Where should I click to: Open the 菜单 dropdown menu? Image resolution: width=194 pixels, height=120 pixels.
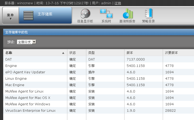click(10, 15)
